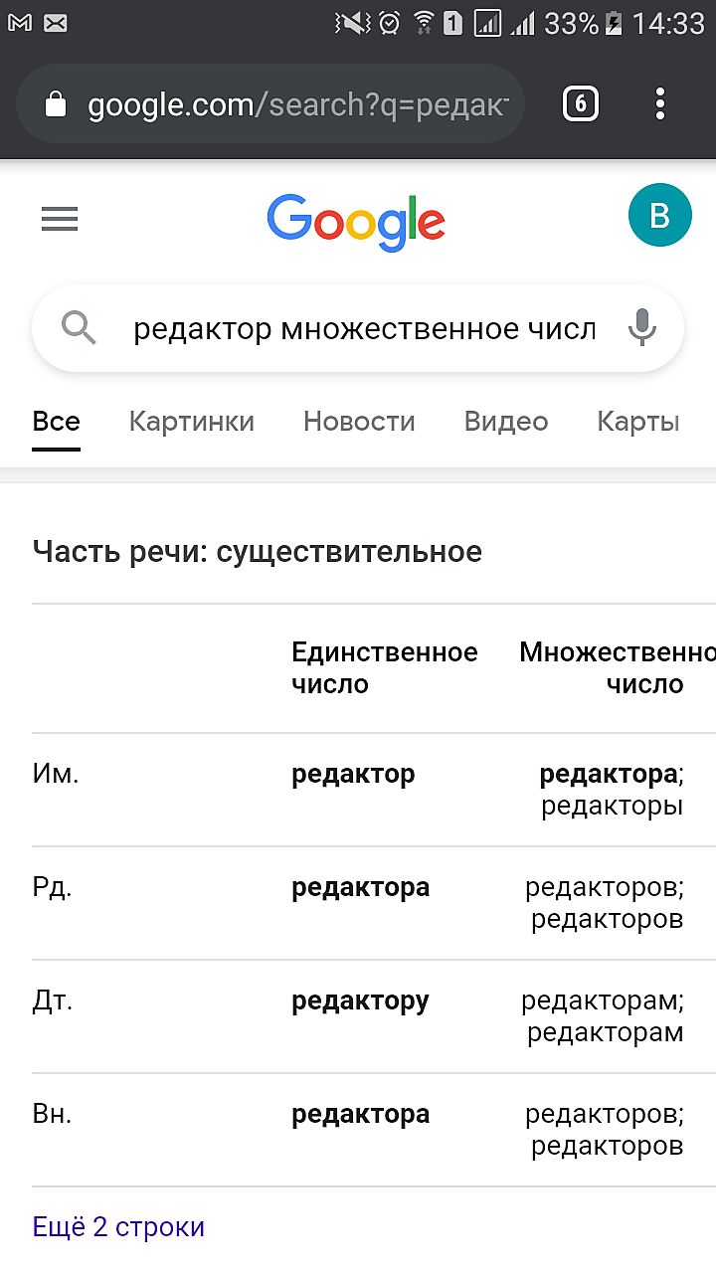Open the tab switcher showing 6 tabs

pos(581,103)
